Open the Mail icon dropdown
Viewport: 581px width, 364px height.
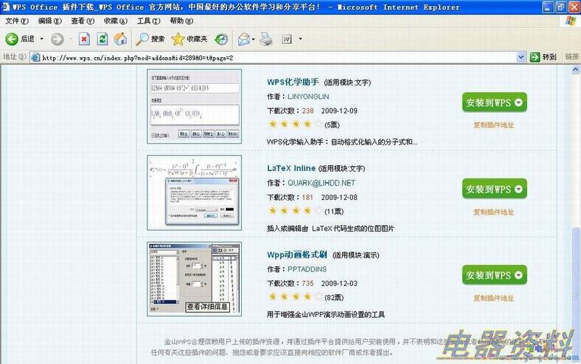[253, 39]
